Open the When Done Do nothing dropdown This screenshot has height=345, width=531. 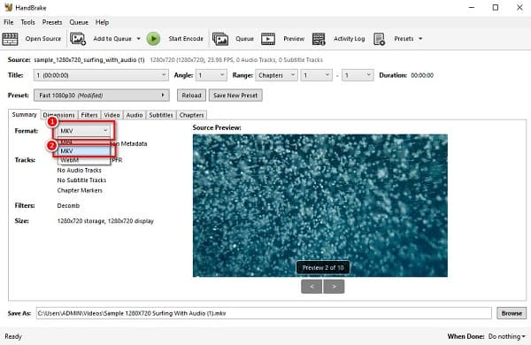tap(506, 336)
